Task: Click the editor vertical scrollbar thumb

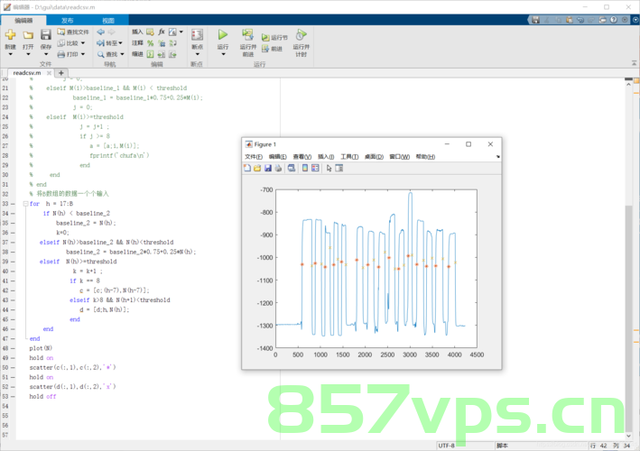Action: [x=628, y=319]
